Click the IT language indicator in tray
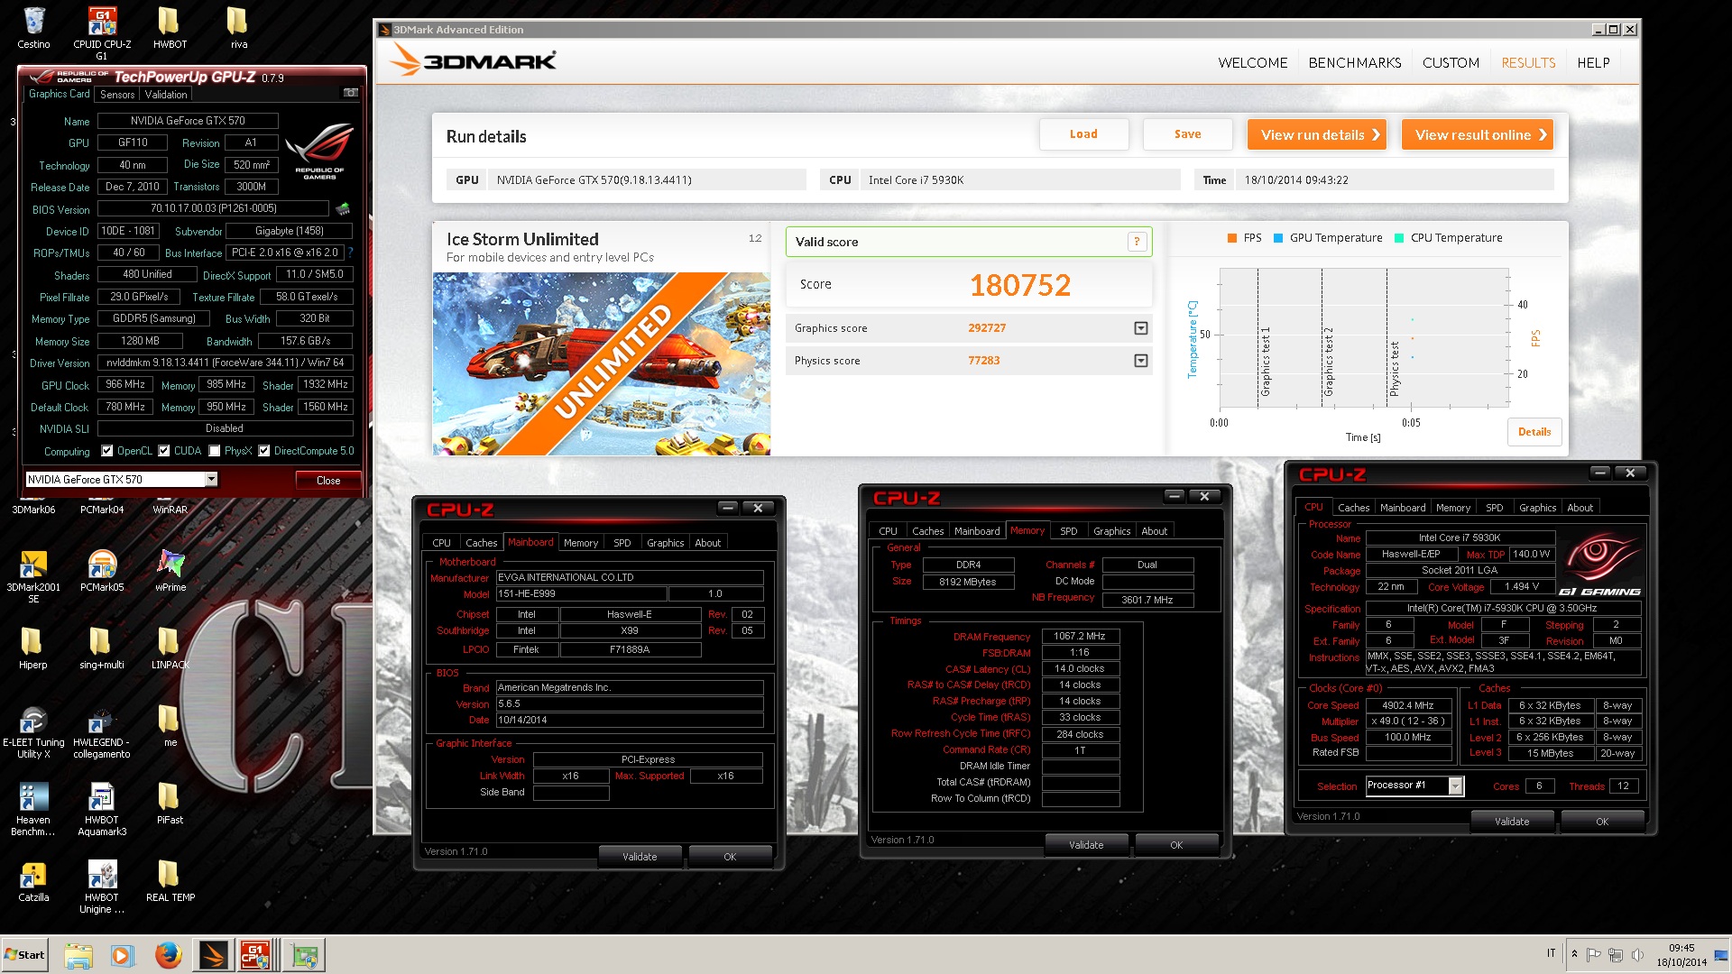The height and width of the screenshot is (974, 1732). pyautogui.click(x=1552, y=953)
